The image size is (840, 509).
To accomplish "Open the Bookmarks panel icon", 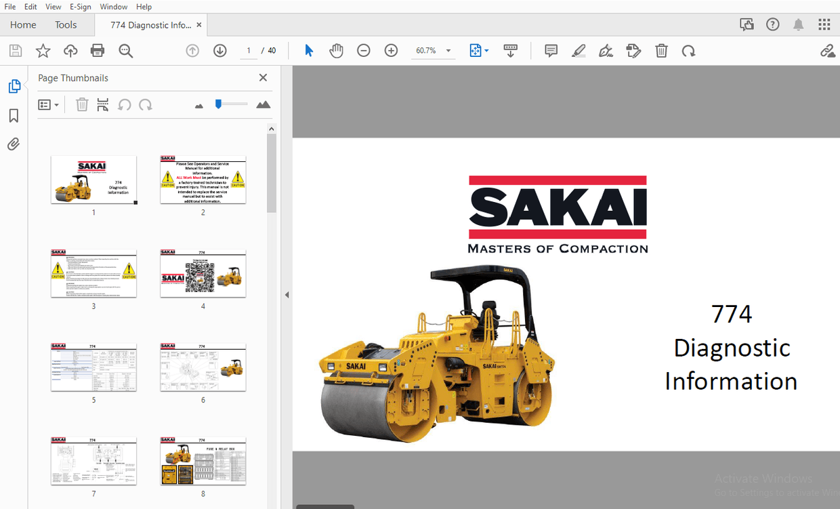I will point(14,116).
